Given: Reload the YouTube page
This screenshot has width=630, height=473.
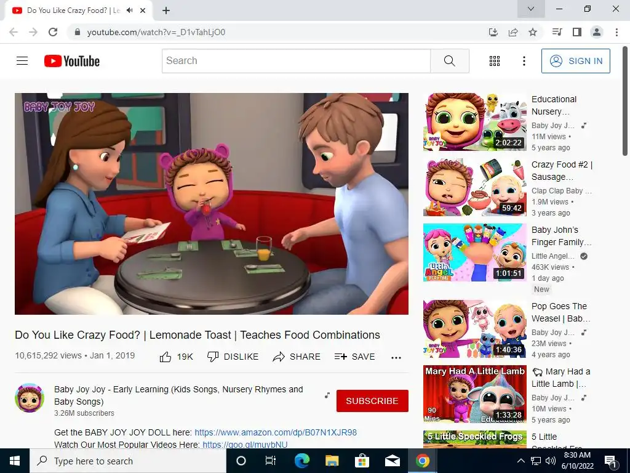Looking at the screenshot, I should coord(53,32).
